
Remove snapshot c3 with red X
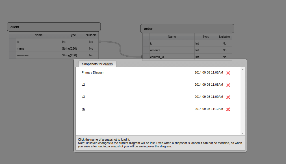click(x=228, y=97)
